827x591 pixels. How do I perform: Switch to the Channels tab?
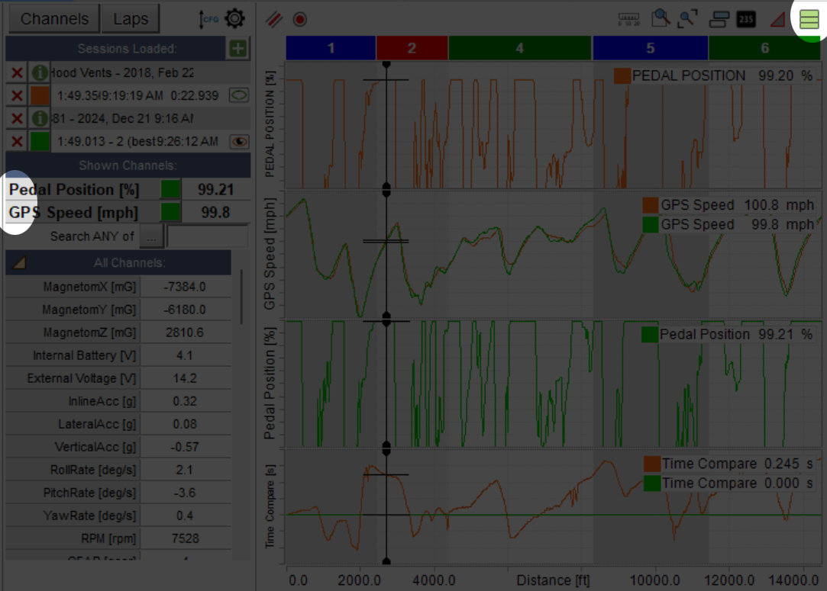(x=54, y=19)
